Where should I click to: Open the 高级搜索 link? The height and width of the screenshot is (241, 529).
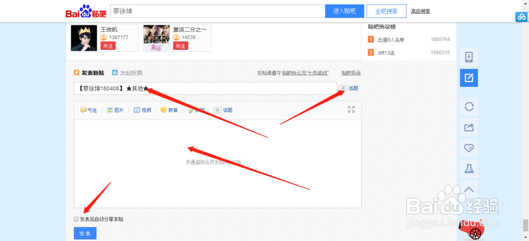tap(421, 11)
